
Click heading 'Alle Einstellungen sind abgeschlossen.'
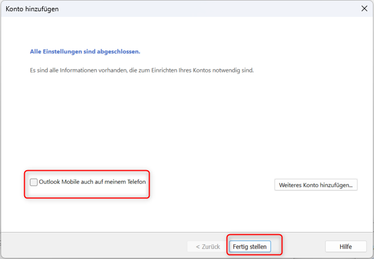click(x=85, y=51)
